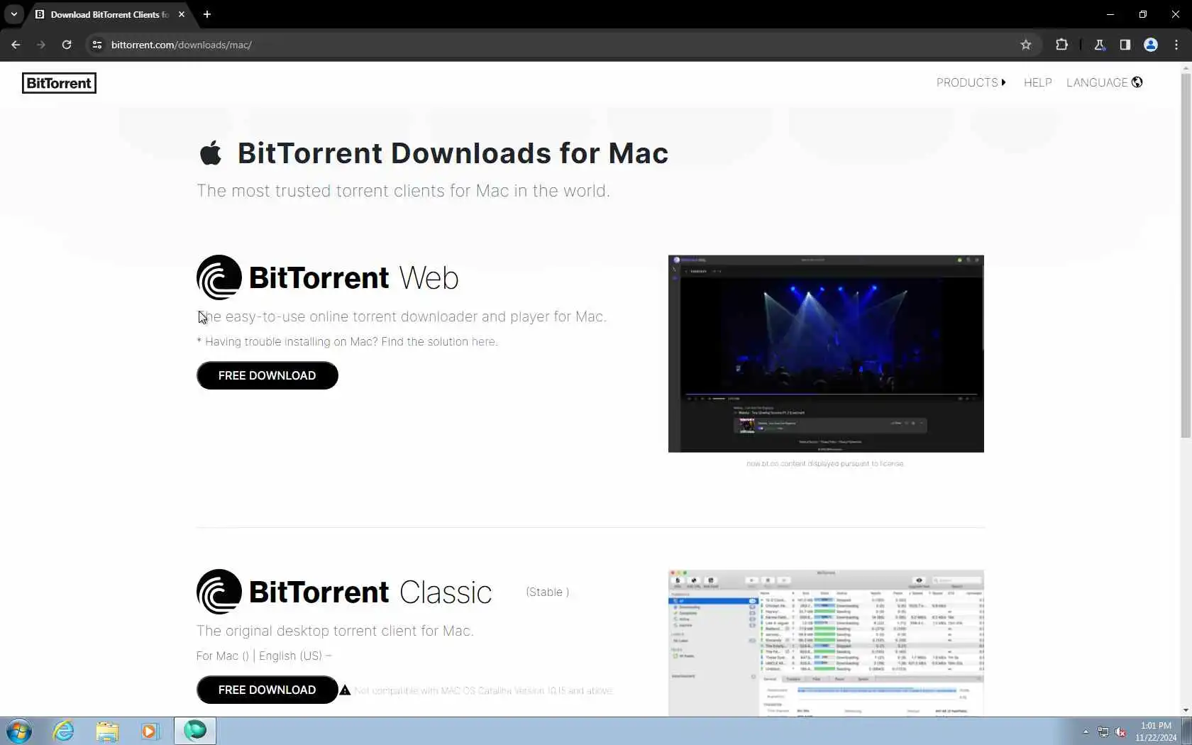Show hidden system tray icons
Image resolution: width=1192 pixels, height=745 pixels.
coord(1086,732)
